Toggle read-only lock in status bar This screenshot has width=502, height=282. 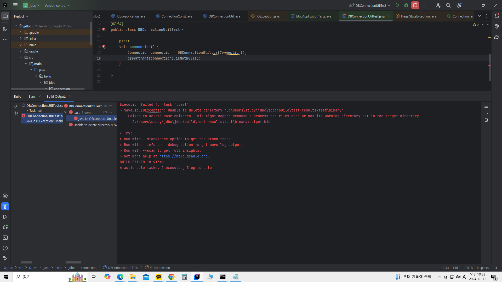click(495, 268)
